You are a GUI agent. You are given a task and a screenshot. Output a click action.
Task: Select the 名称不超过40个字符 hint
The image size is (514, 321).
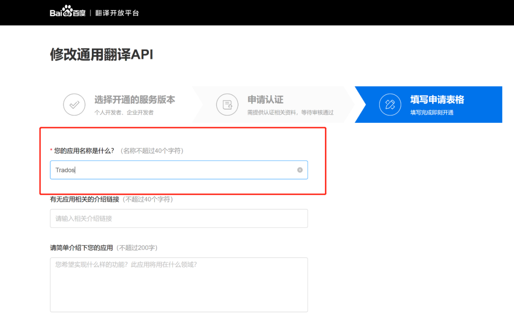pyautogui.click(x=152, y=151)
